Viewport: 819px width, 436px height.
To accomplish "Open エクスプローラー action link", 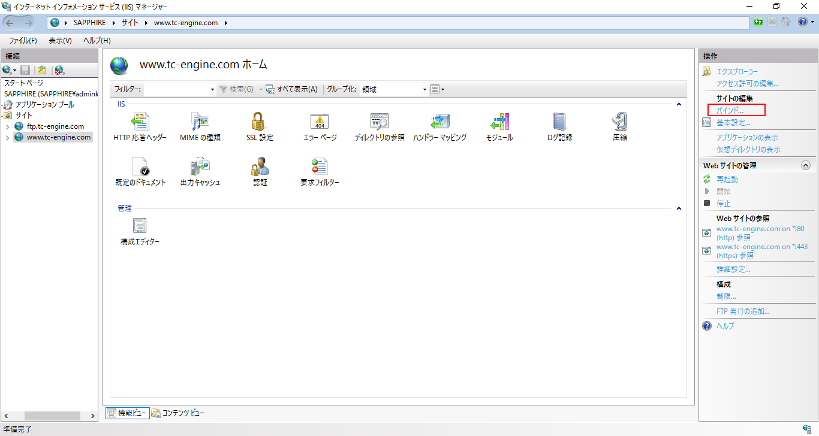I will point(737,71).
